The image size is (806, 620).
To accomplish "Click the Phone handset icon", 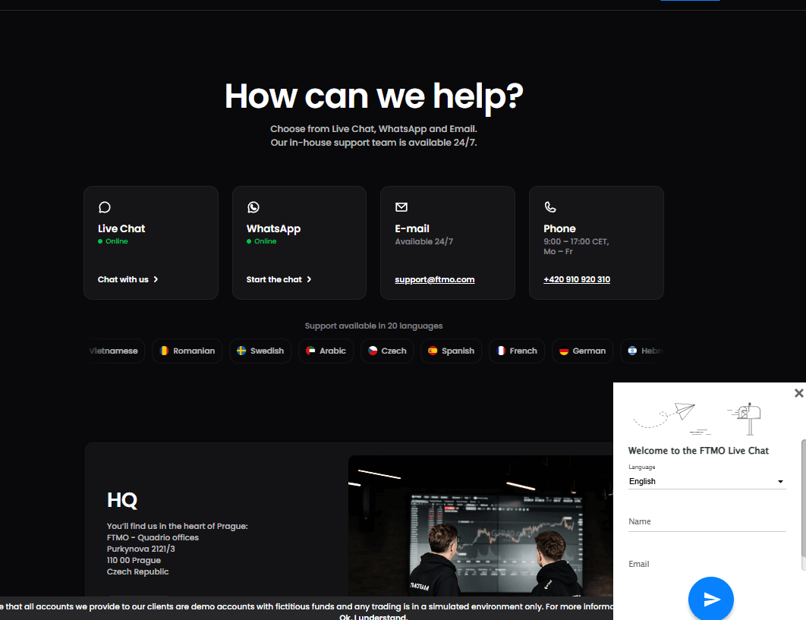I will (550, 207).
